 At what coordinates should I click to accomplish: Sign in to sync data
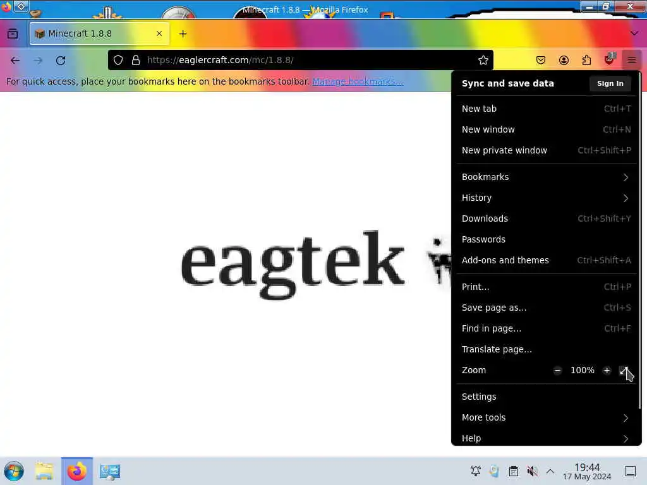click(x=610, y=83)
